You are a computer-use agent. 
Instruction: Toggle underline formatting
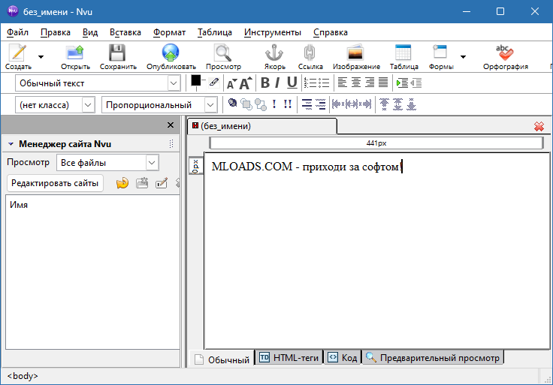click(x=292, y=83)
